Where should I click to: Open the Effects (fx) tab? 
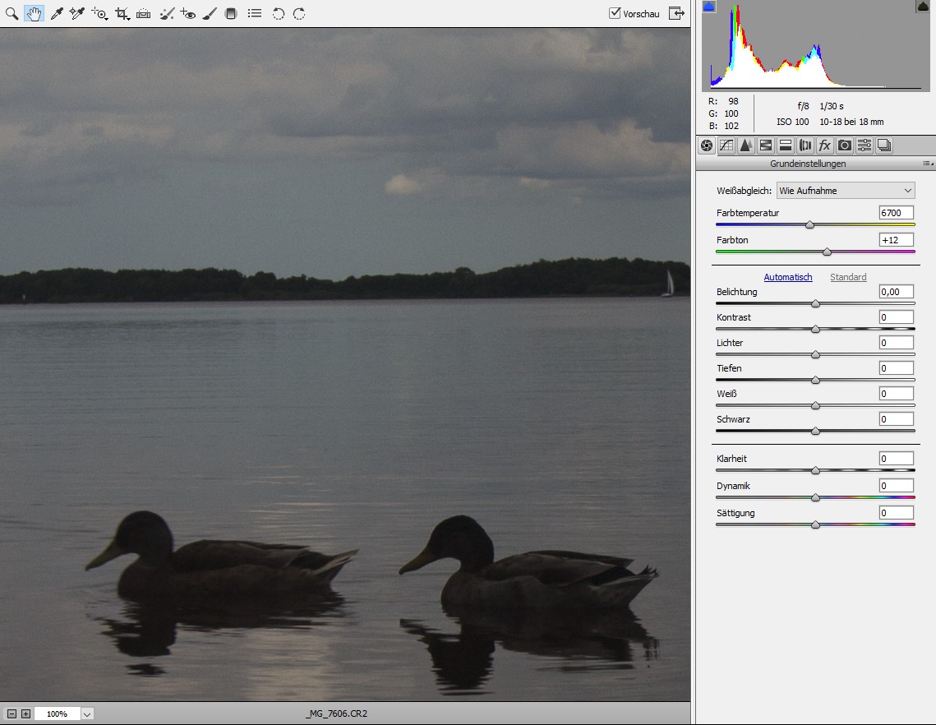pyautogui.click(x=825, y=145)
